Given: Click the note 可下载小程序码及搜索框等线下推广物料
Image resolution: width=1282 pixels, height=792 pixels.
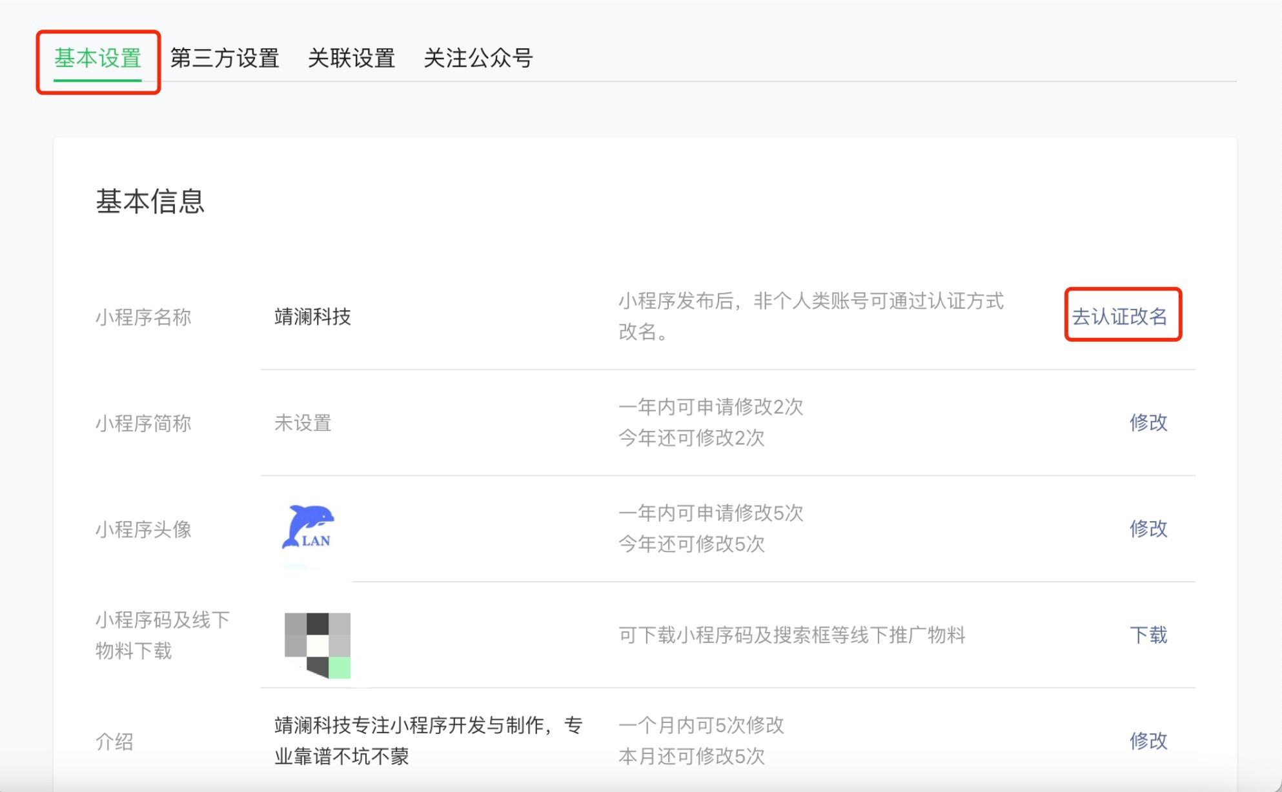Looking at the screenshot, I should click(792, 635).
